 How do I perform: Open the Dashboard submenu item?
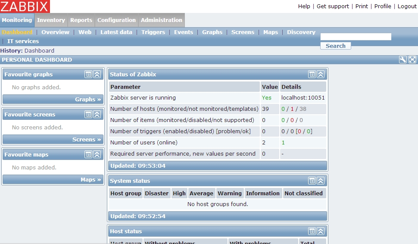coord(17,32)
